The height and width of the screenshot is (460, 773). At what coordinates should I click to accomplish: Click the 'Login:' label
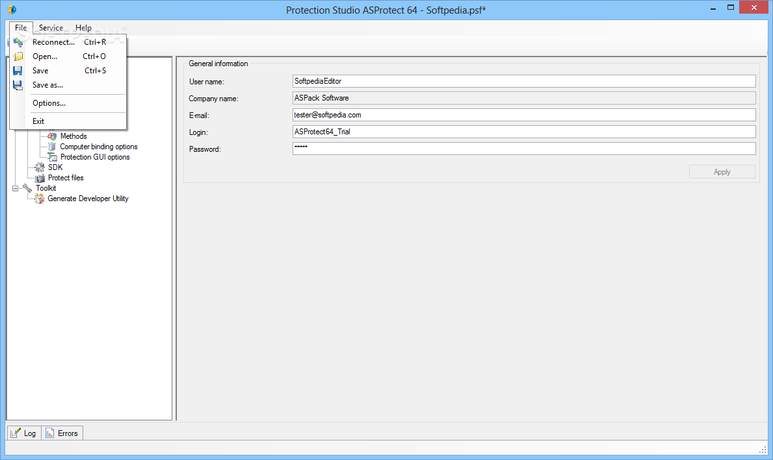click(198, 132)
